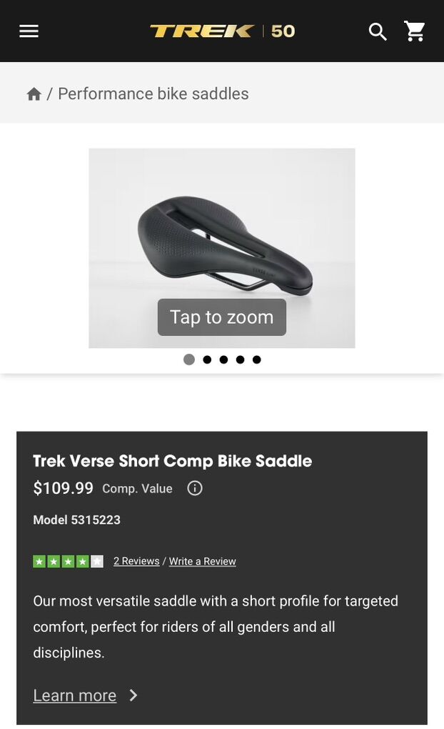Select the fifth image carousel dot
This screenshot has width=444, height=729.
click(x=256, y=359)
